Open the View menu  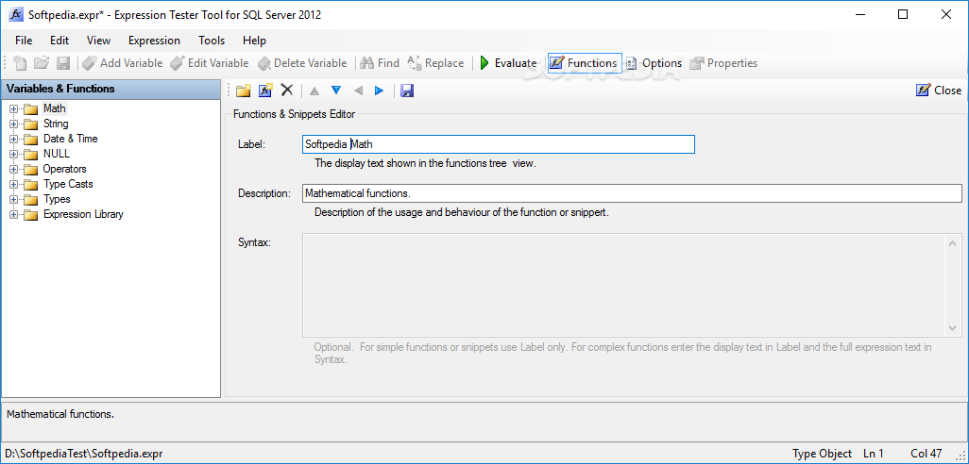pyautogui.click(x=98, y=41)
